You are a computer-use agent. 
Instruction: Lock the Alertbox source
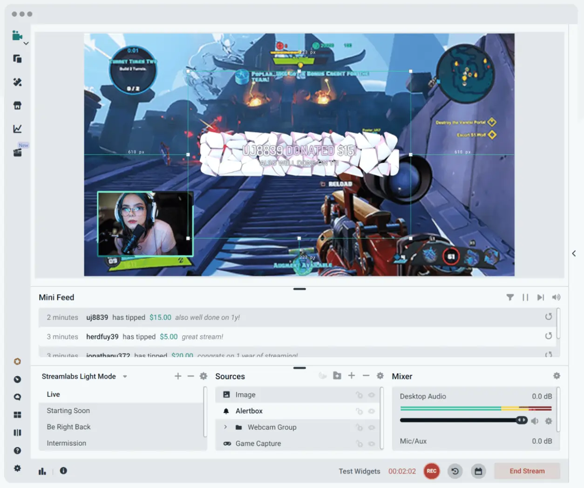click(x=359, y=411)
